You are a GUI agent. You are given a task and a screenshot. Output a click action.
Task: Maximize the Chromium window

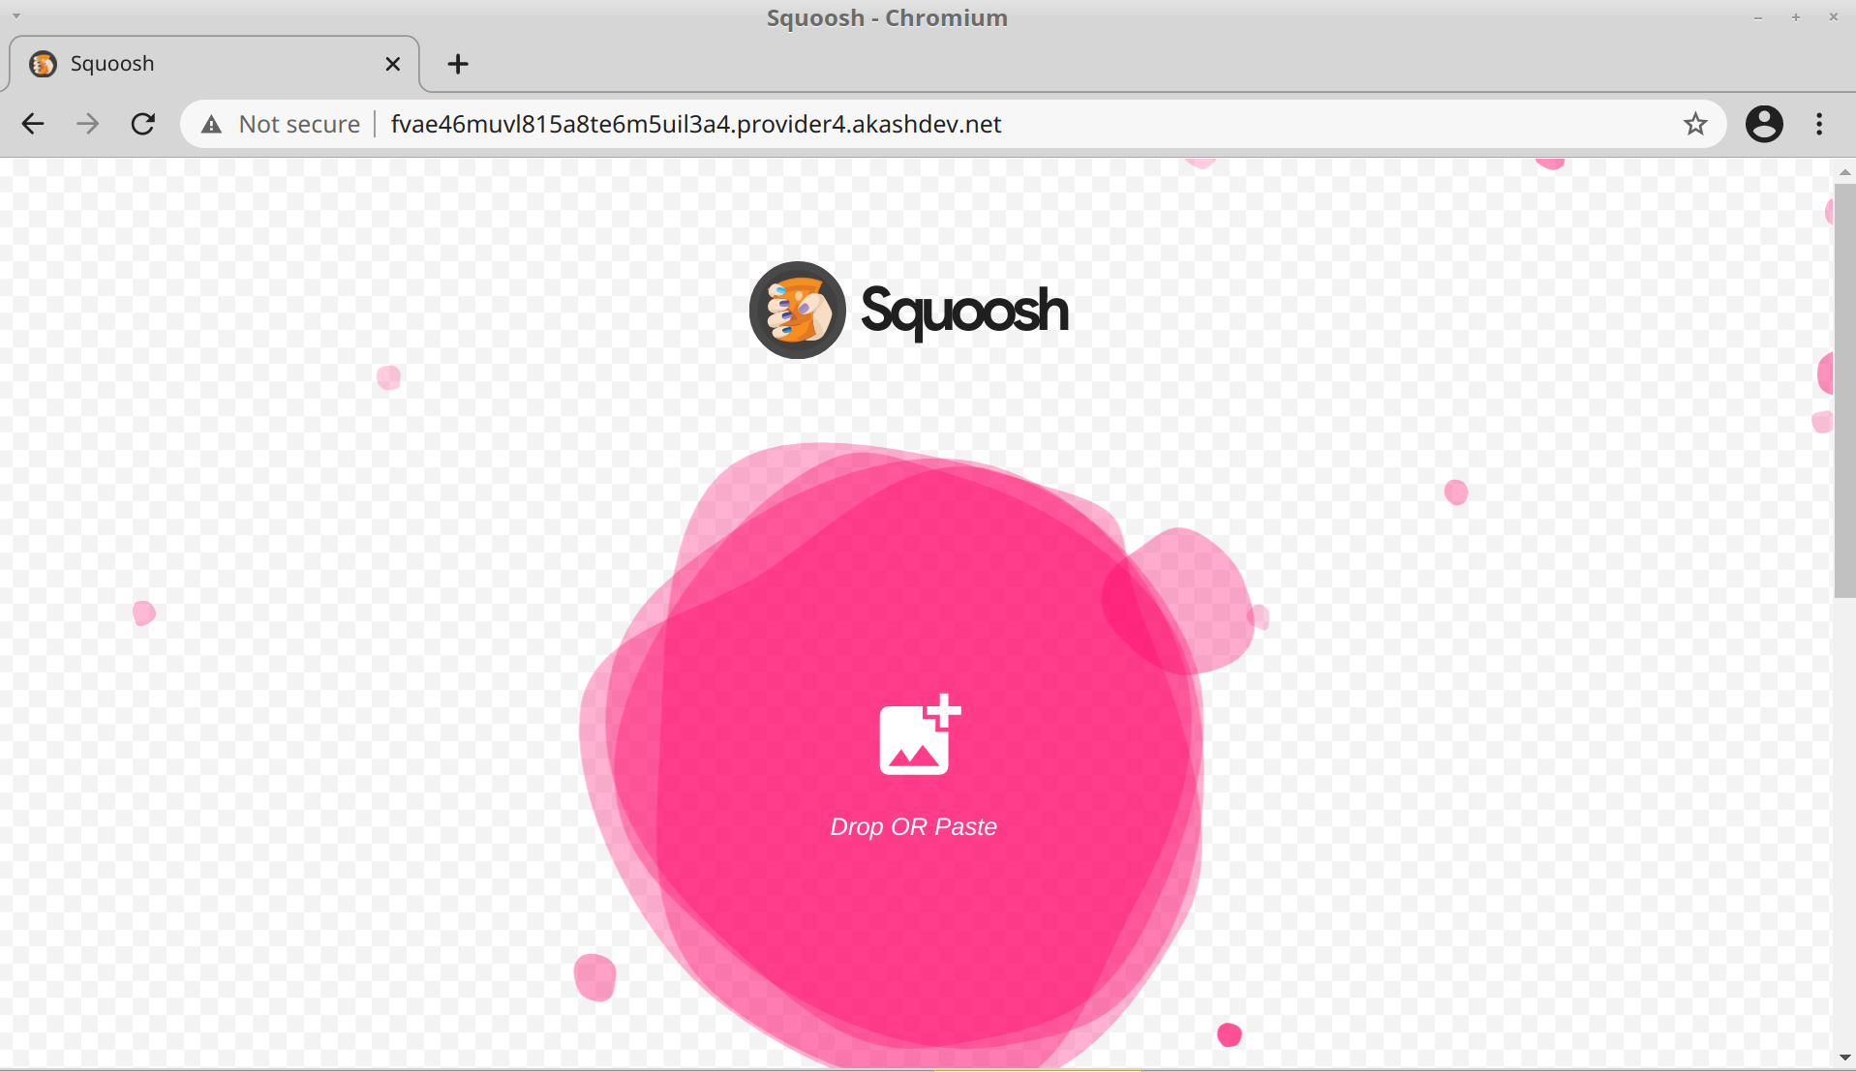click(1796, 17)
